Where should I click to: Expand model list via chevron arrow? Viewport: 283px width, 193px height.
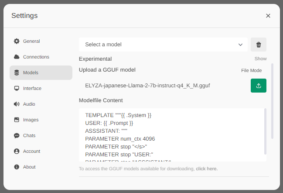pos(241,45)
